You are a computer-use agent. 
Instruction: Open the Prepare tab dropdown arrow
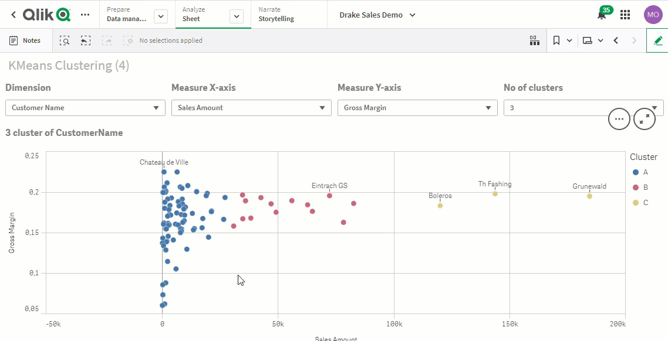click(x=161, y=16)
